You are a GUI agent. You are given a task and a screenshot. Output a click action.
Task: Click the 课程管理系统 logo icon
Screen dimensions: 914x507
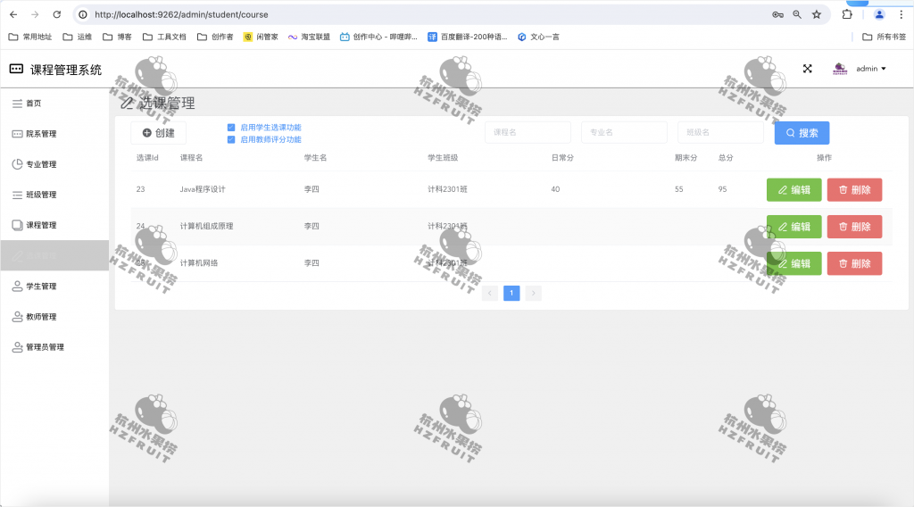point(16,69)
